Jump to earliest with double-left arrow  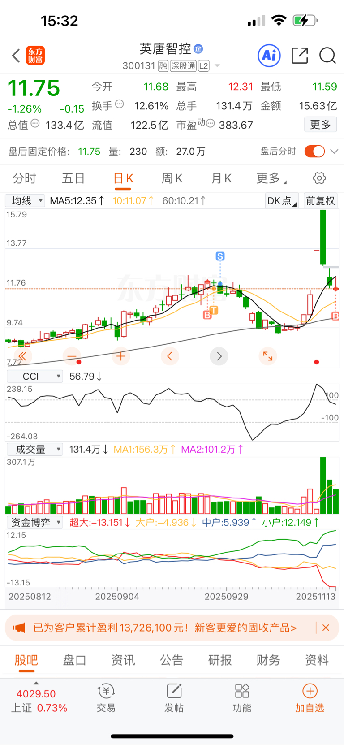22,356
